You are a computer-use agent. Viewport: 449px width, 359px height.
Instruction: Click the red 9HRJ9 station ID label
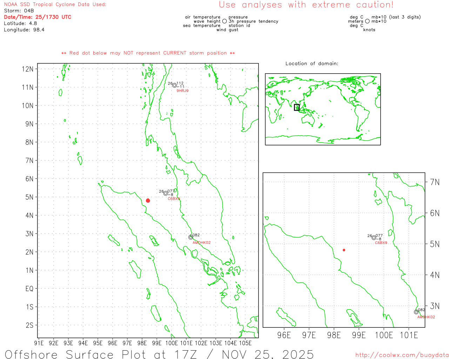coord(182,91)
